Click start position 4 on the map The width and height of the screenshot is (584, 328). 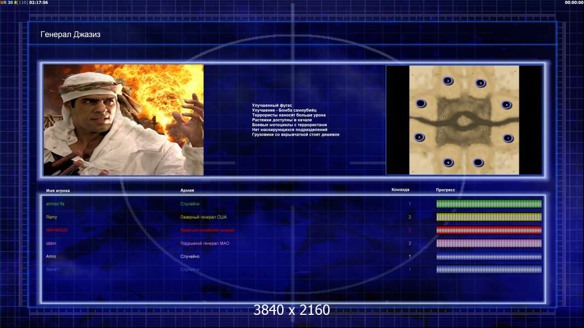[506, 105]
